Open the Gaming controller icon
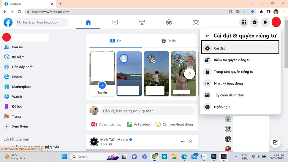This screenshot has height=162, width=288. click(x=196, y=22)
